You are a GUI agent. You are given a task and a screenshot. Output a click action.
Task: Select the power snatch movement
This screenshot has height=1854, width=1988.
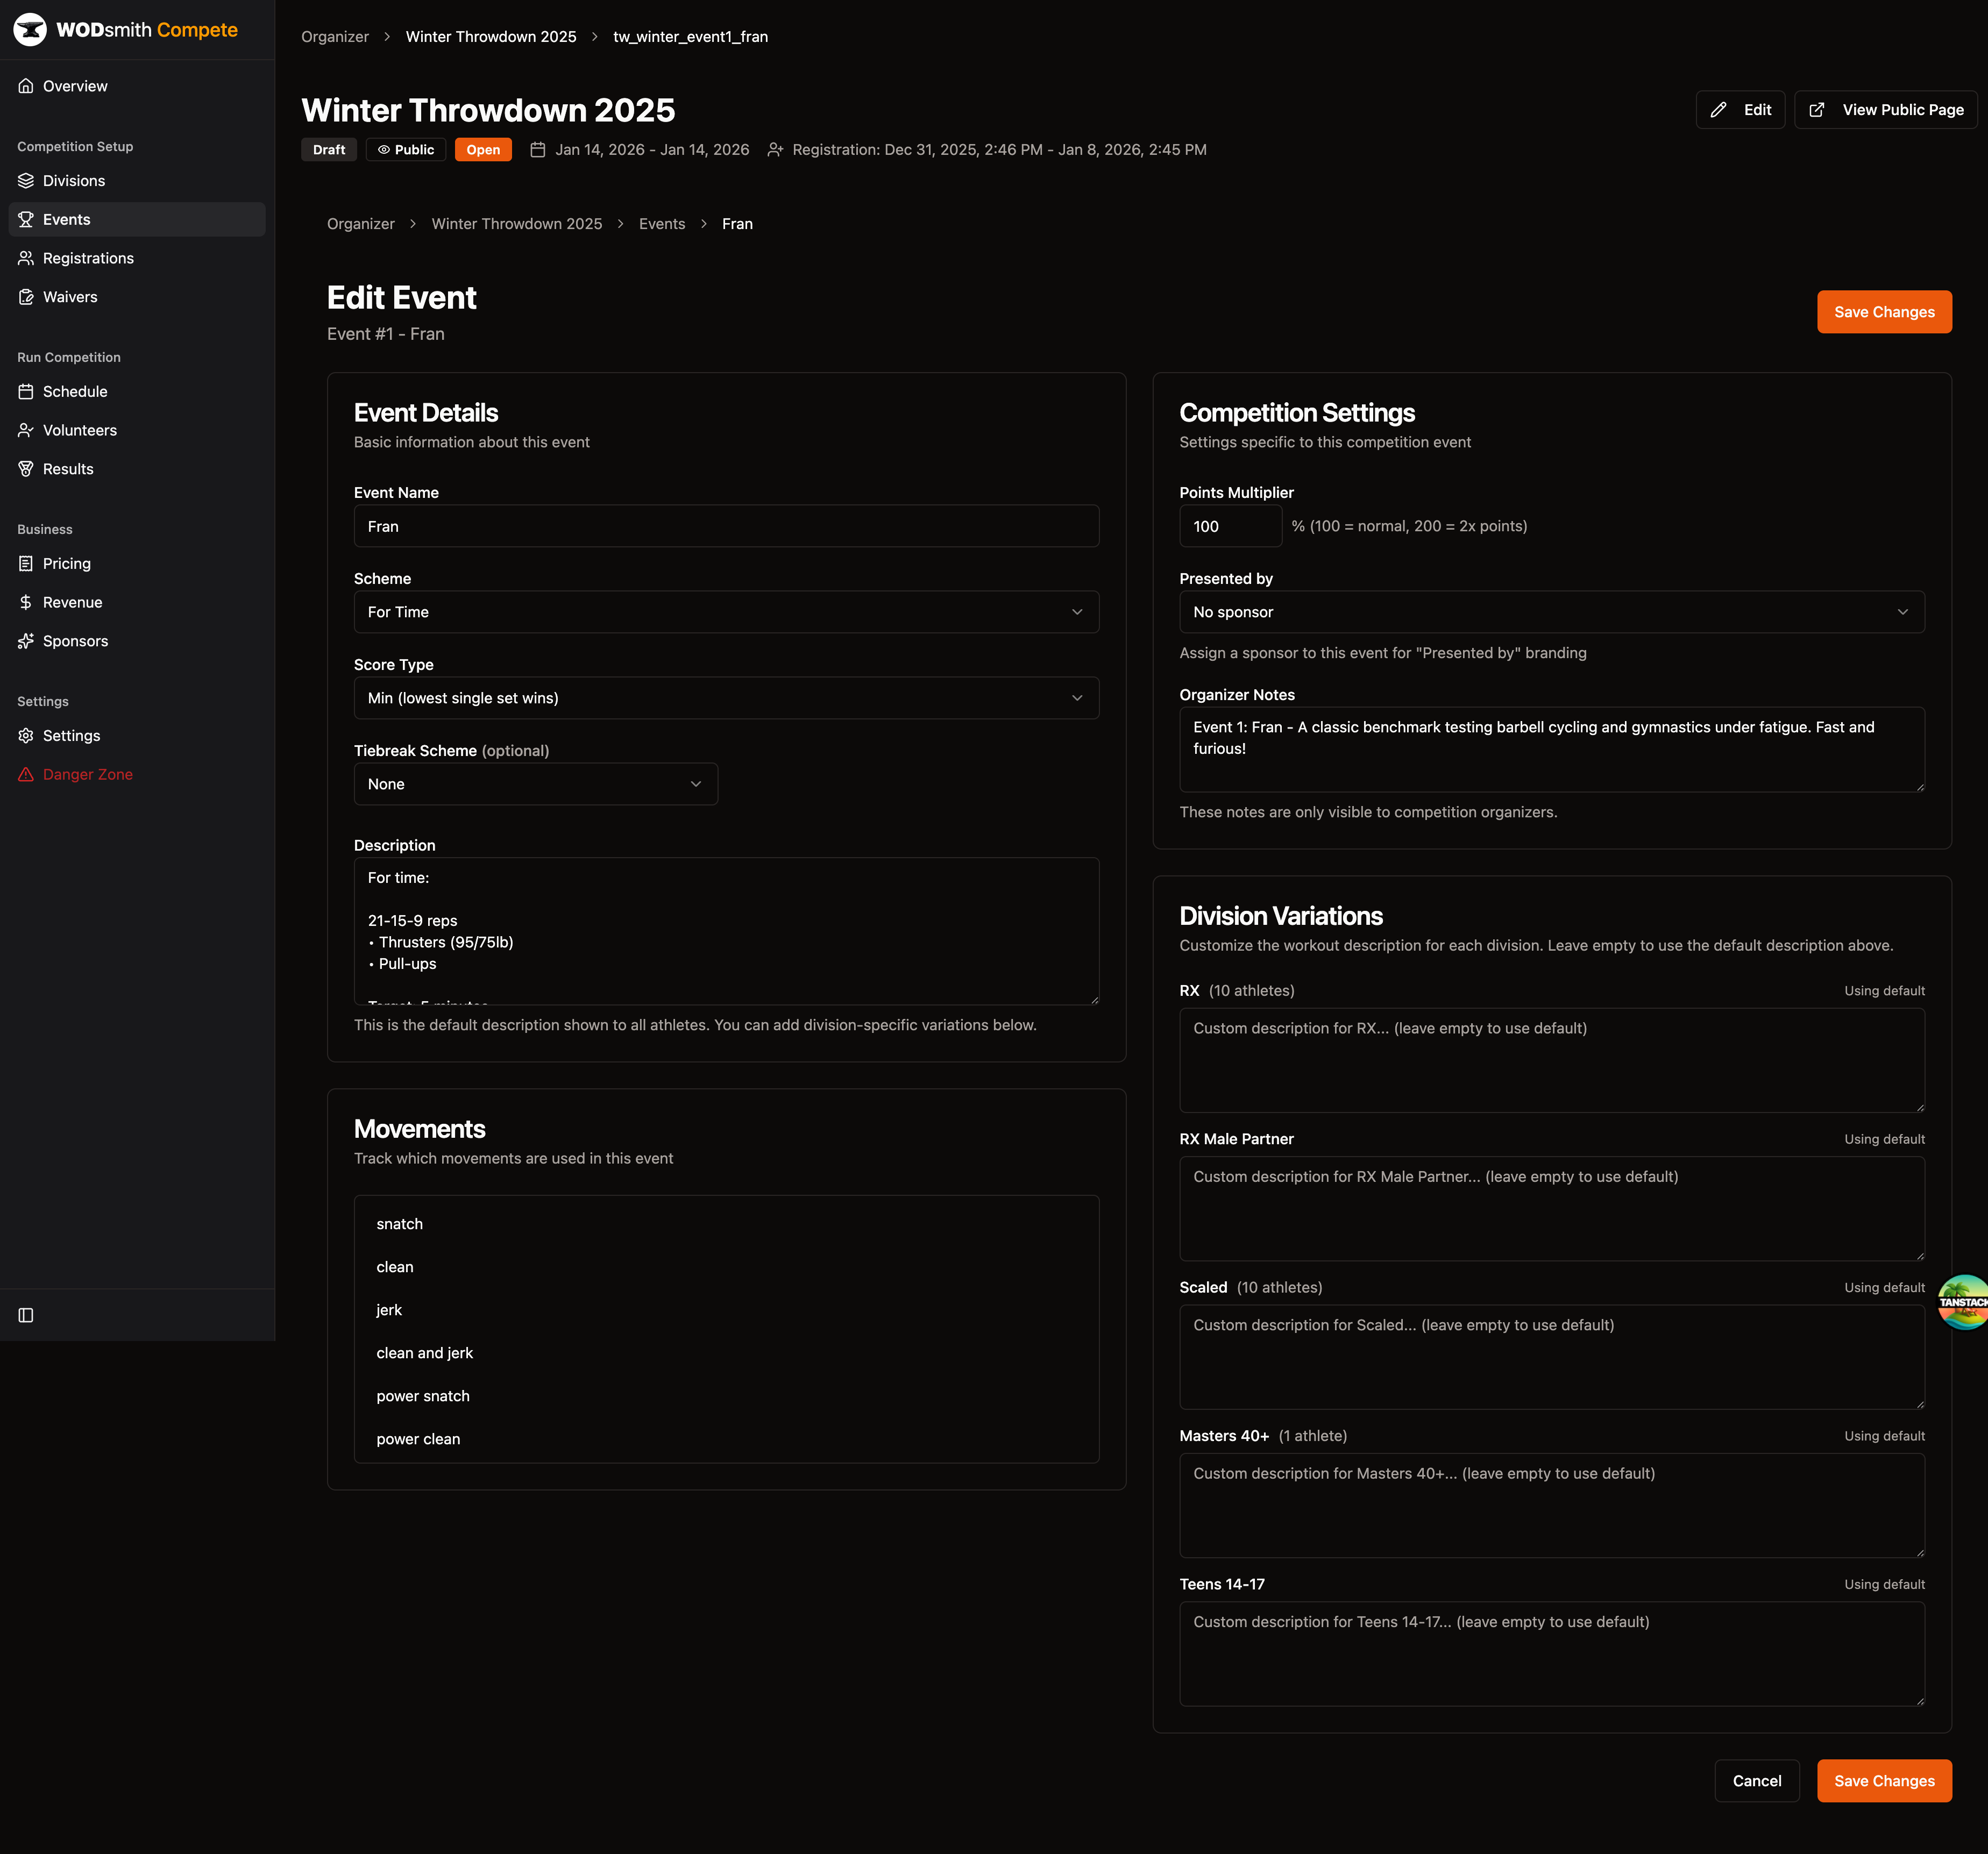click(x=726, y=1396)
